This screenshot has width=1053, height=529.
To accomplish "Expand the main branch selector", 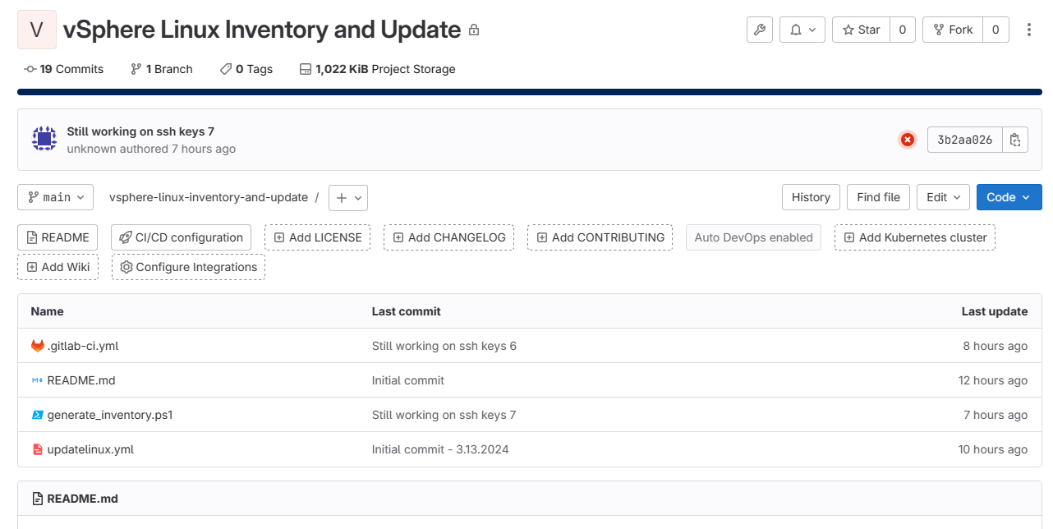I will [x=55, y=197].
